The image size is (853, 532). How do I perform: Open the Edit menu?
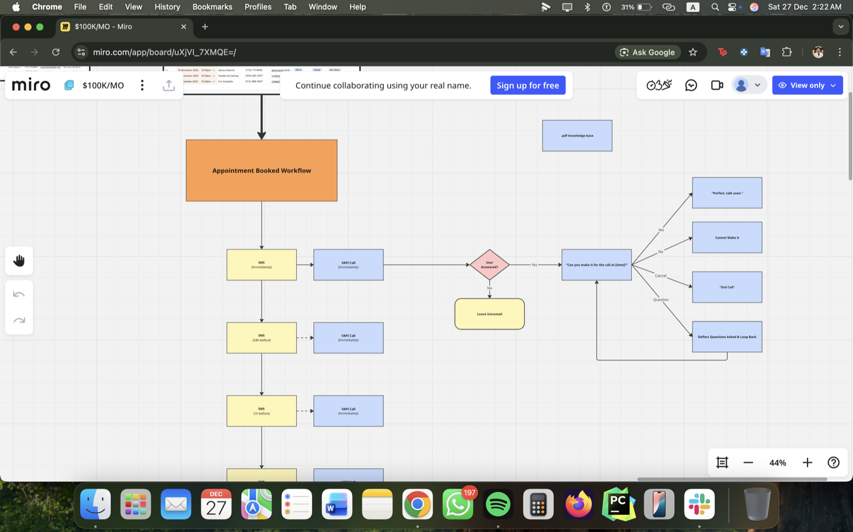[x=106, y=7]
